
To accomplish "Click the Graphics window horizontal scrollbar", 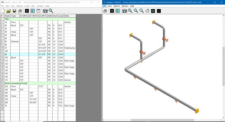I will [x=162, y=120].
